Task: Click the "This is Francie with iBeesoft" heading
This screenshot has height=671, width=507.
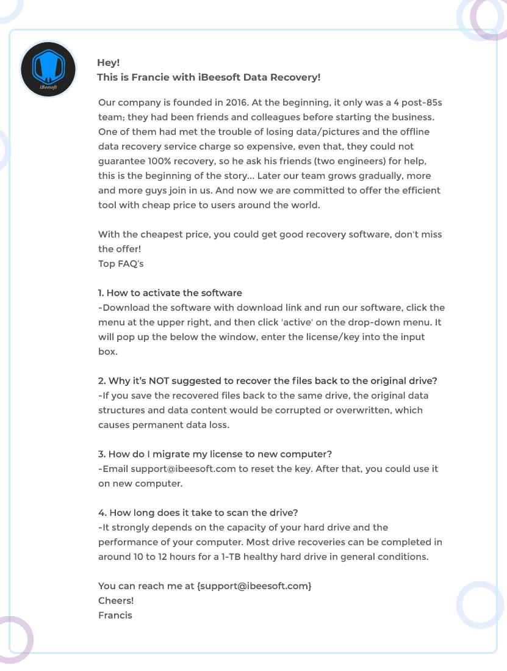Action: coord(209,78)
